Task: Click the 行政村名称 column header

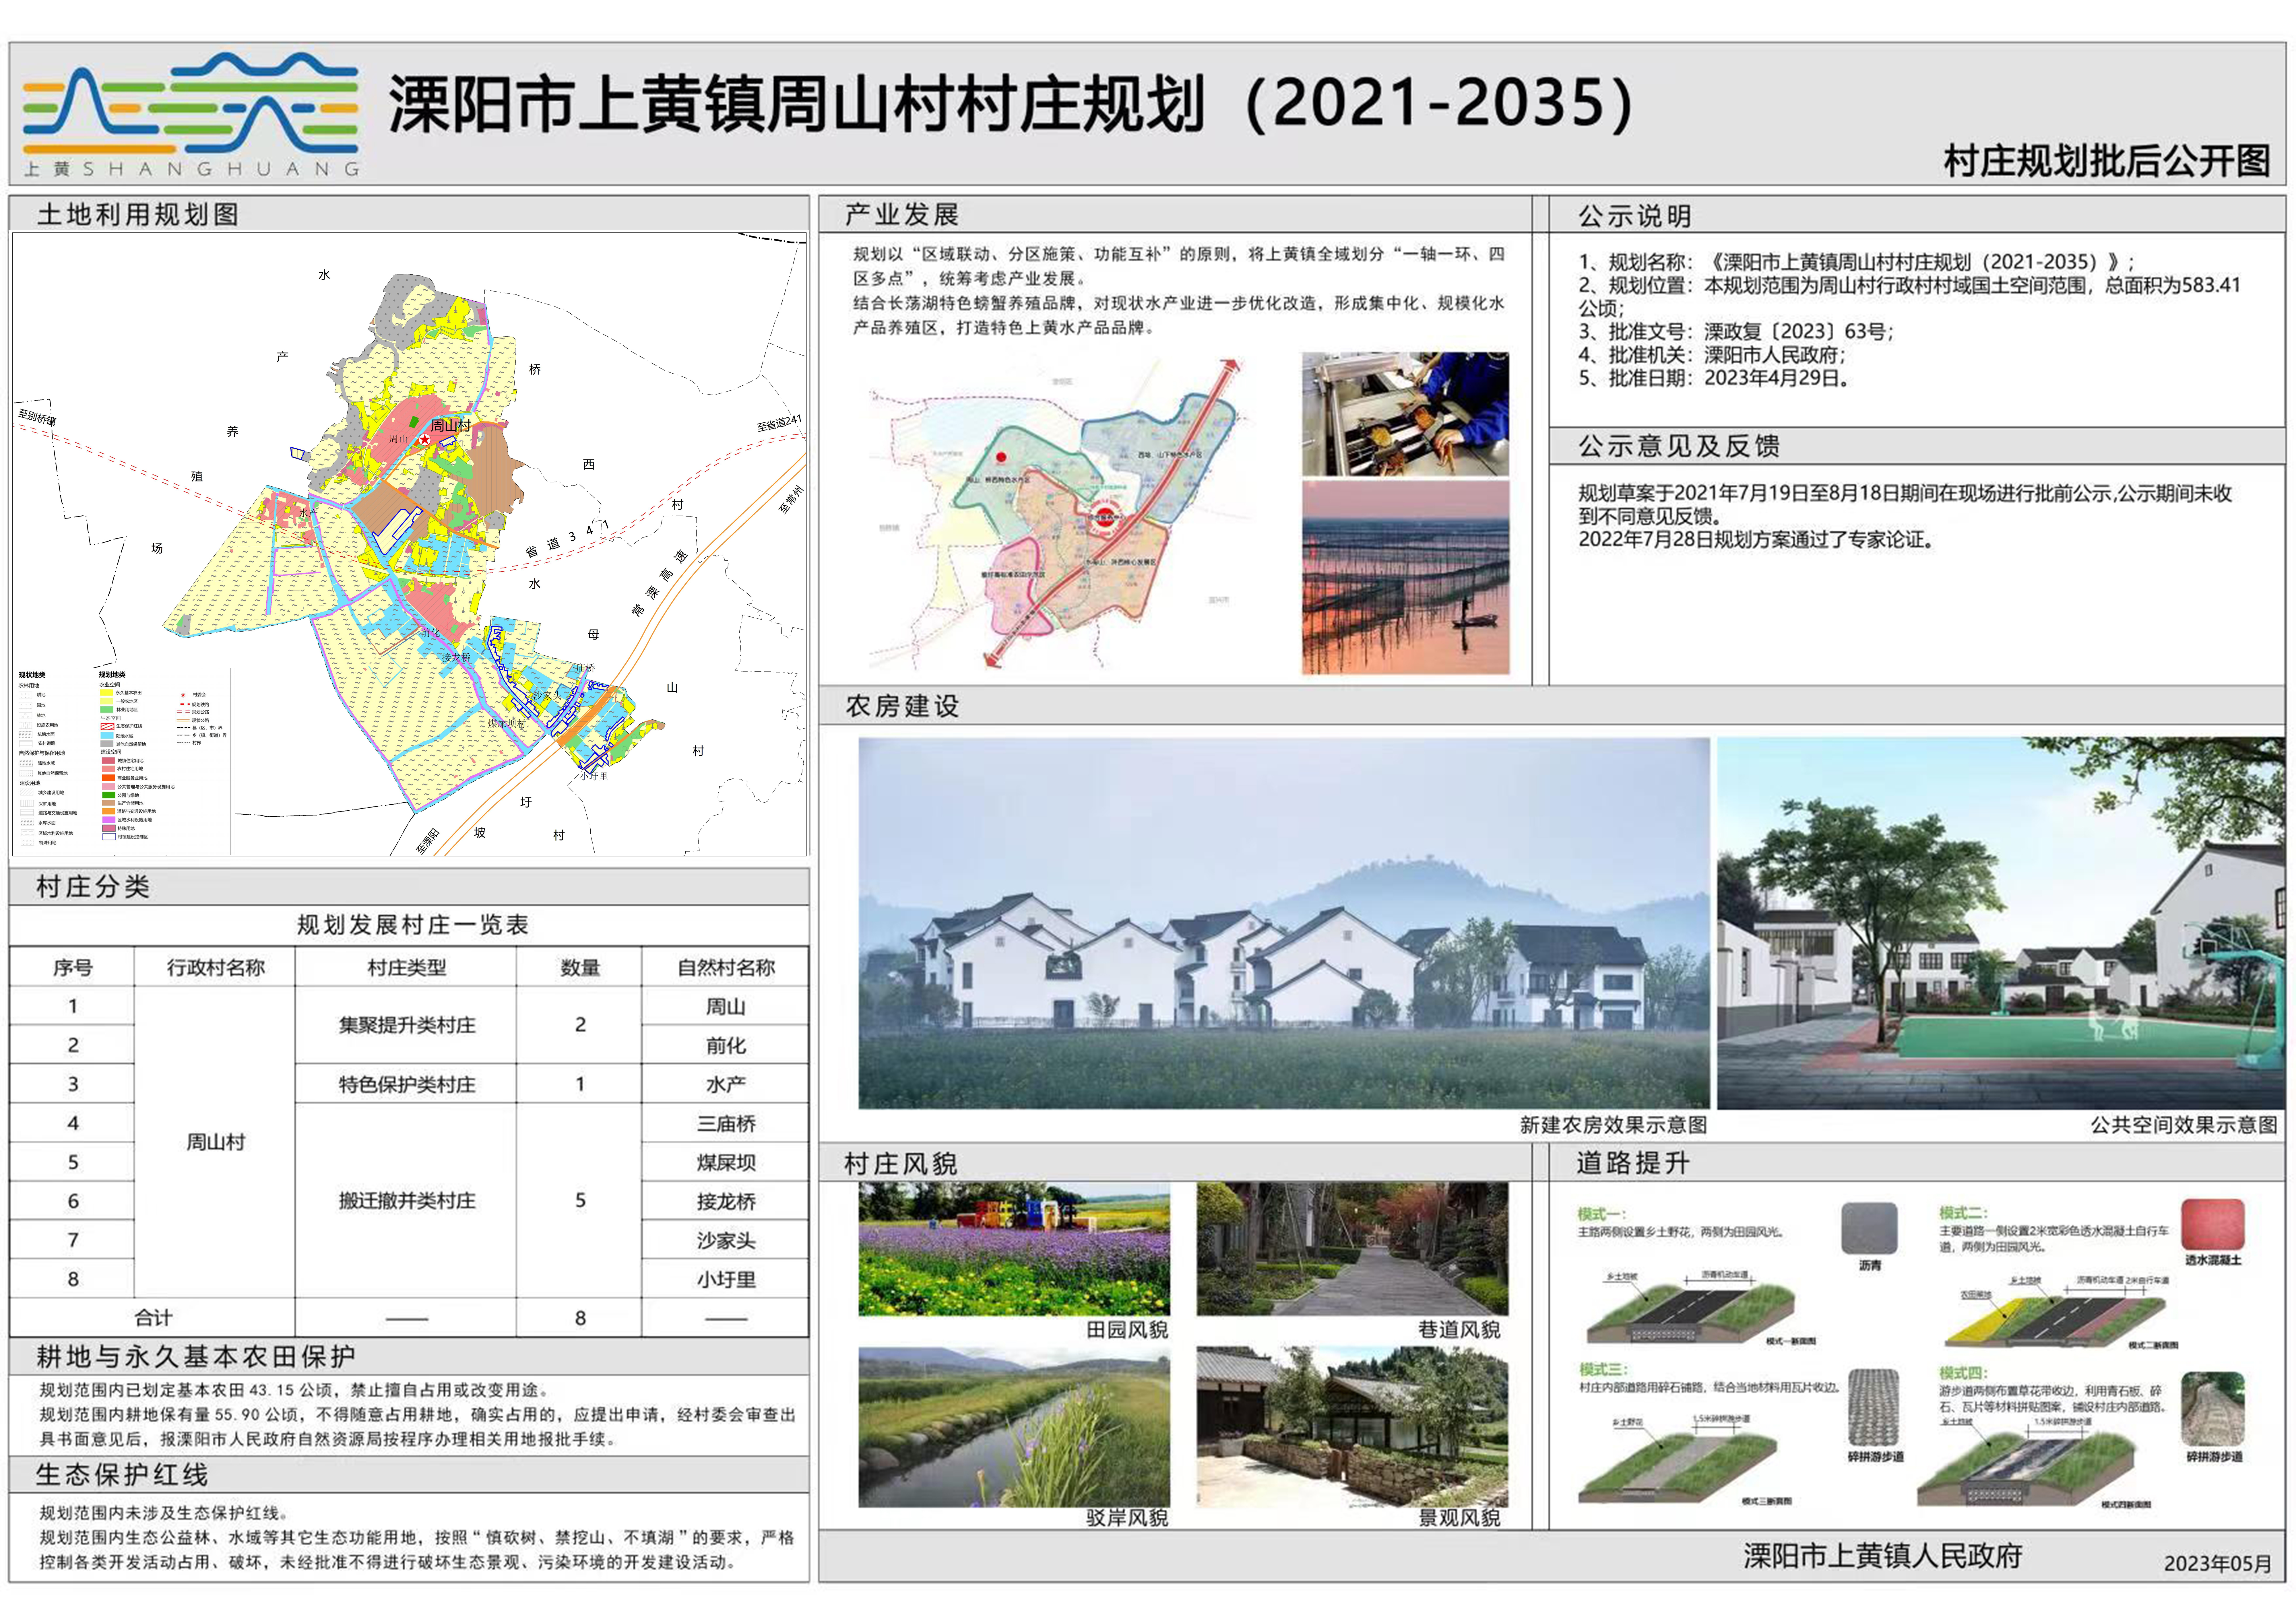Action: 215,967
